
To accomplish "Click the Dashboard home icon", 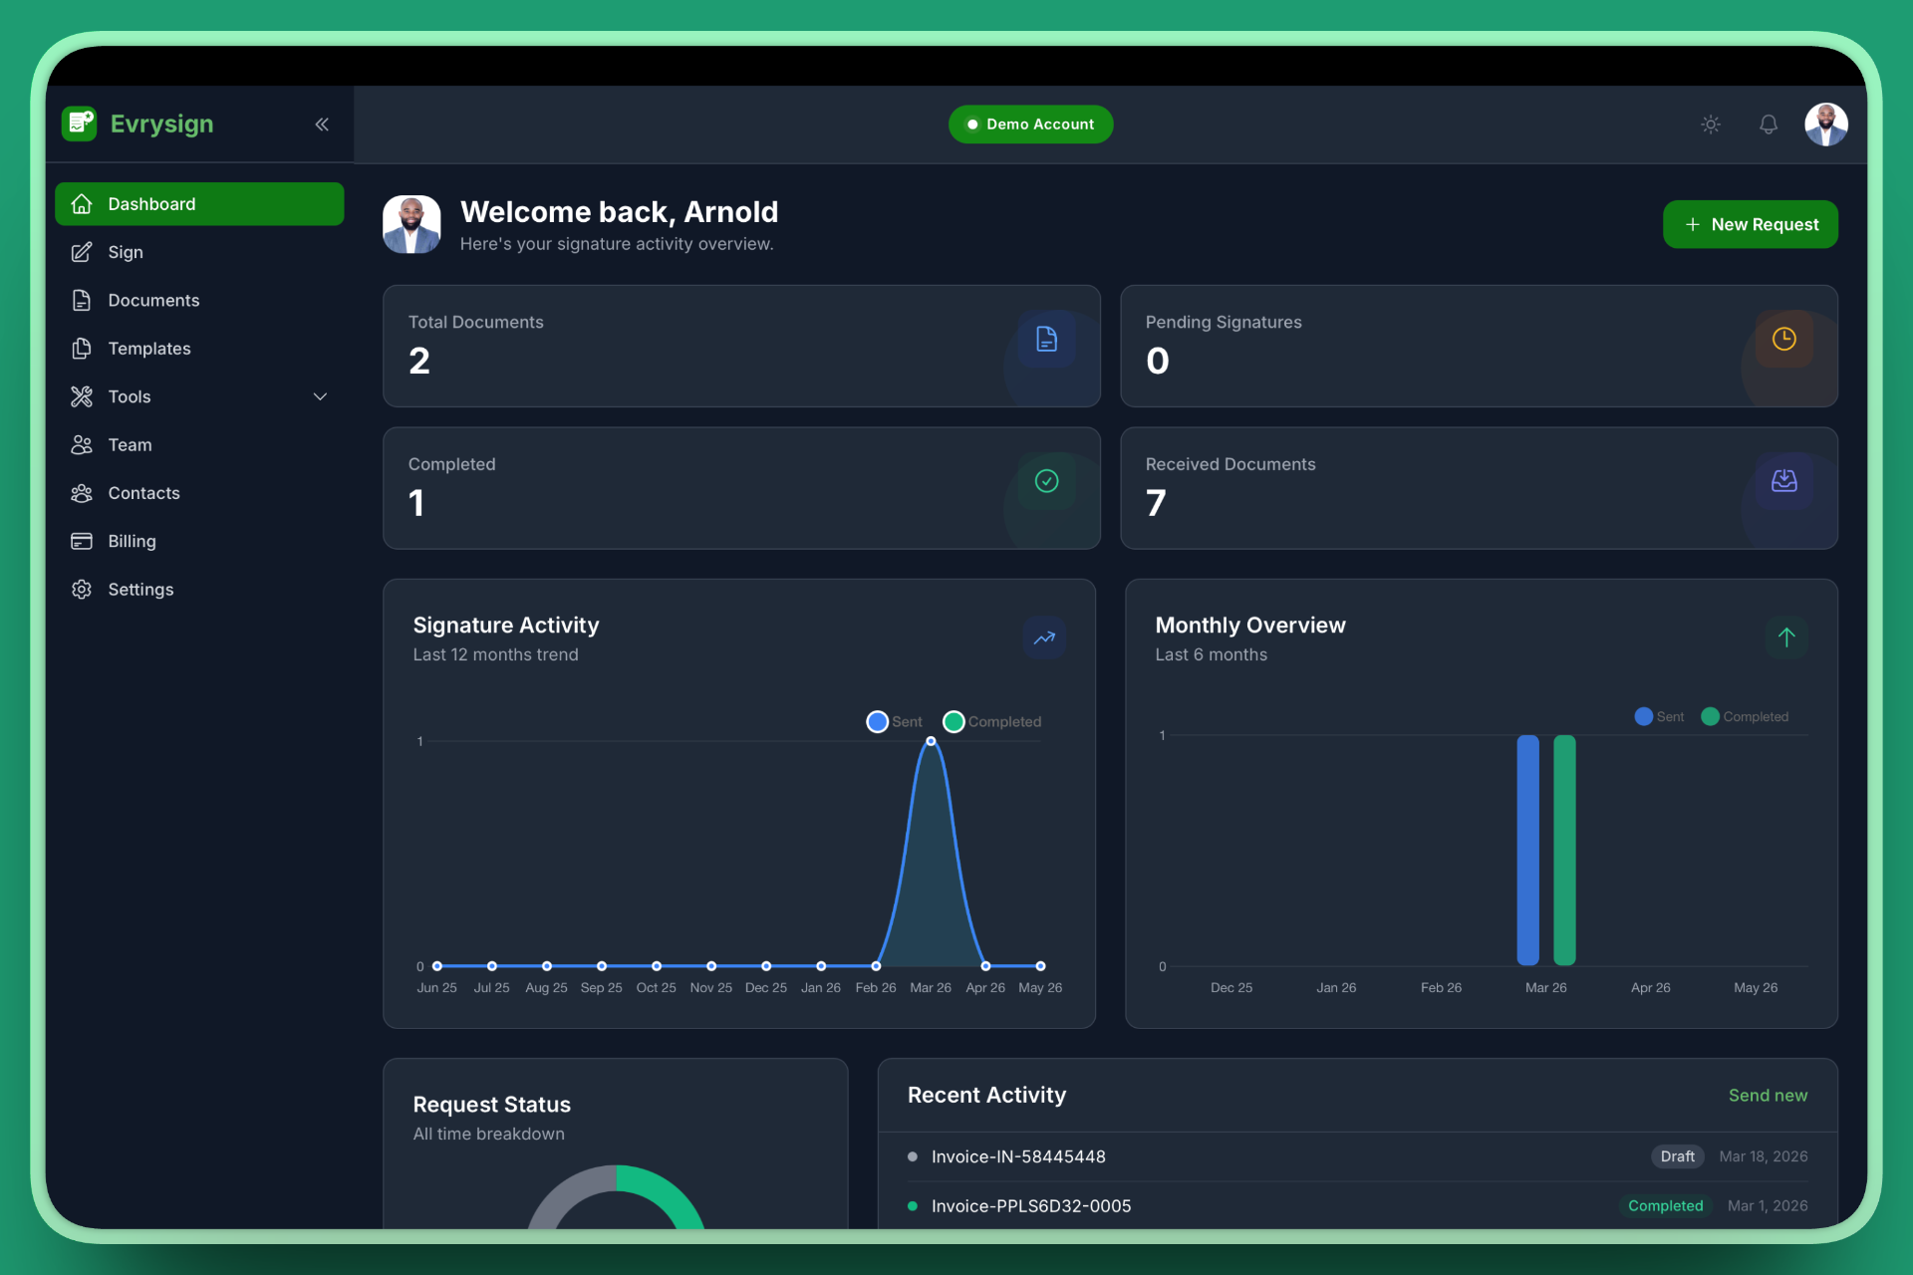I will click(82, 204).
